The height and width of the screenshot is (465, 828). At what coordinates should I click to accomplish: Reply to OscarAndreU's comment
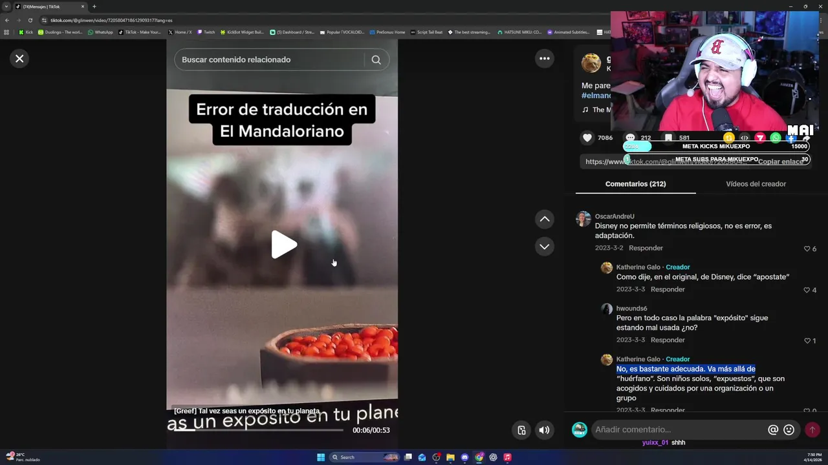(646, 248)
